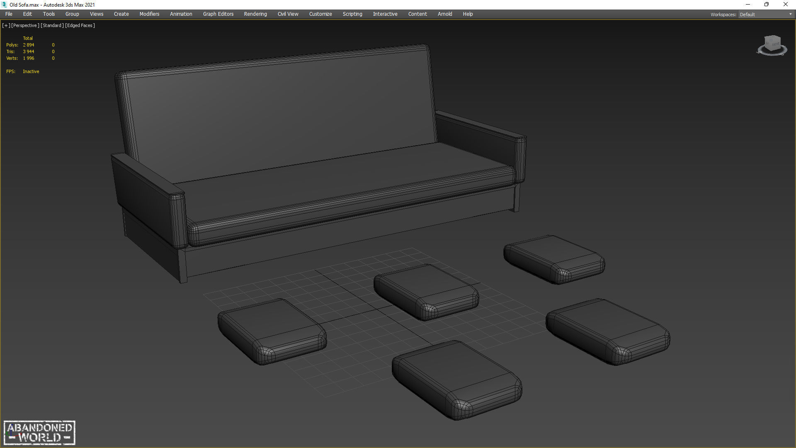Click the viewport [+] general menu label
Viewport: 796px width, 448px height.
point(6,25)
